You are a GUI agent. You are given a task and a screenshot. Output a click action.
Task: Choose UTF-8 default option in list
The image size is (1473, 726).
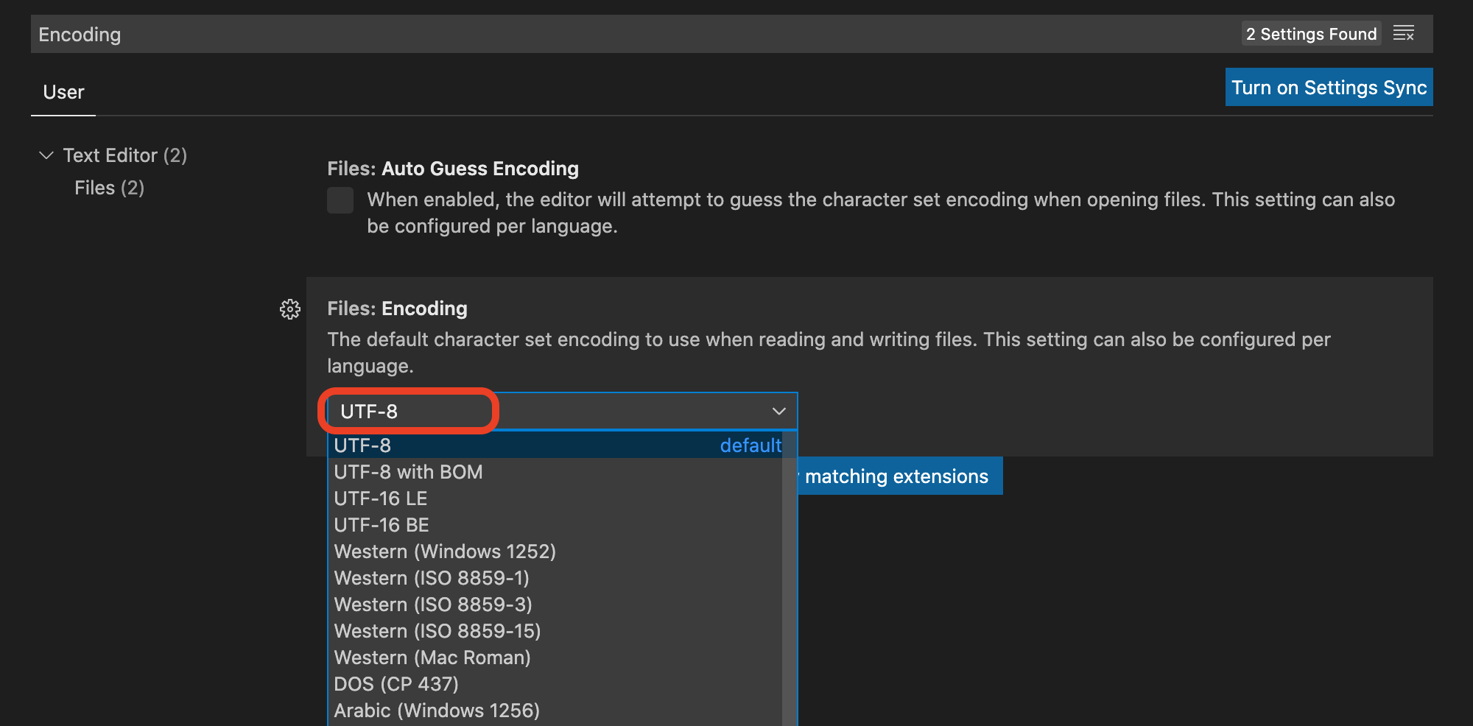pos(554,445)
